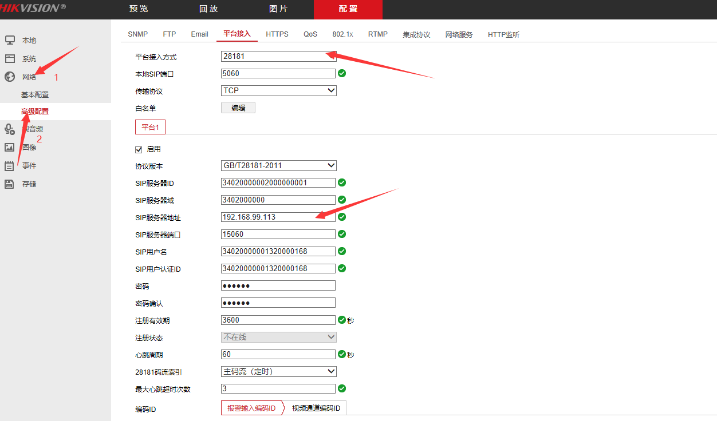Screen dimensions: 717x421
Task: Open the 传输协议 TCP dropdown
Action: [279, 90]
